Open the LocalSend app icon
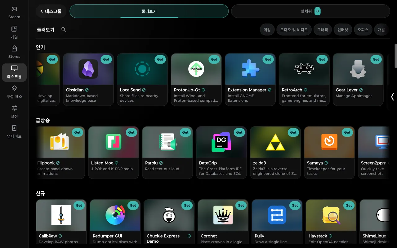Viewport: 397px width, 248px height. pos(142,69)
